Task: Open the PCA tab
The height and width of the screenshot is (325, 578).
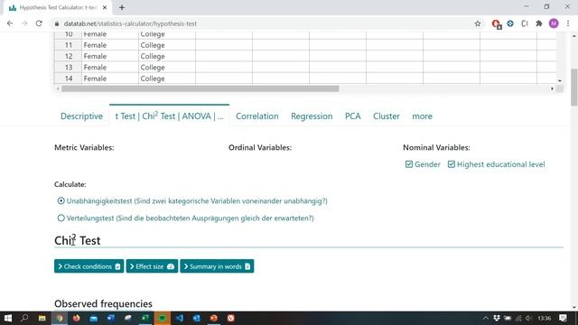Action: tap(353, 116)
